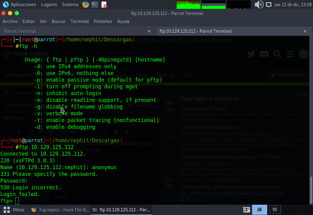This screenshot has width=313, height=215.
Task: Launch Firefox from the top panel
Action: click(86, 5)
